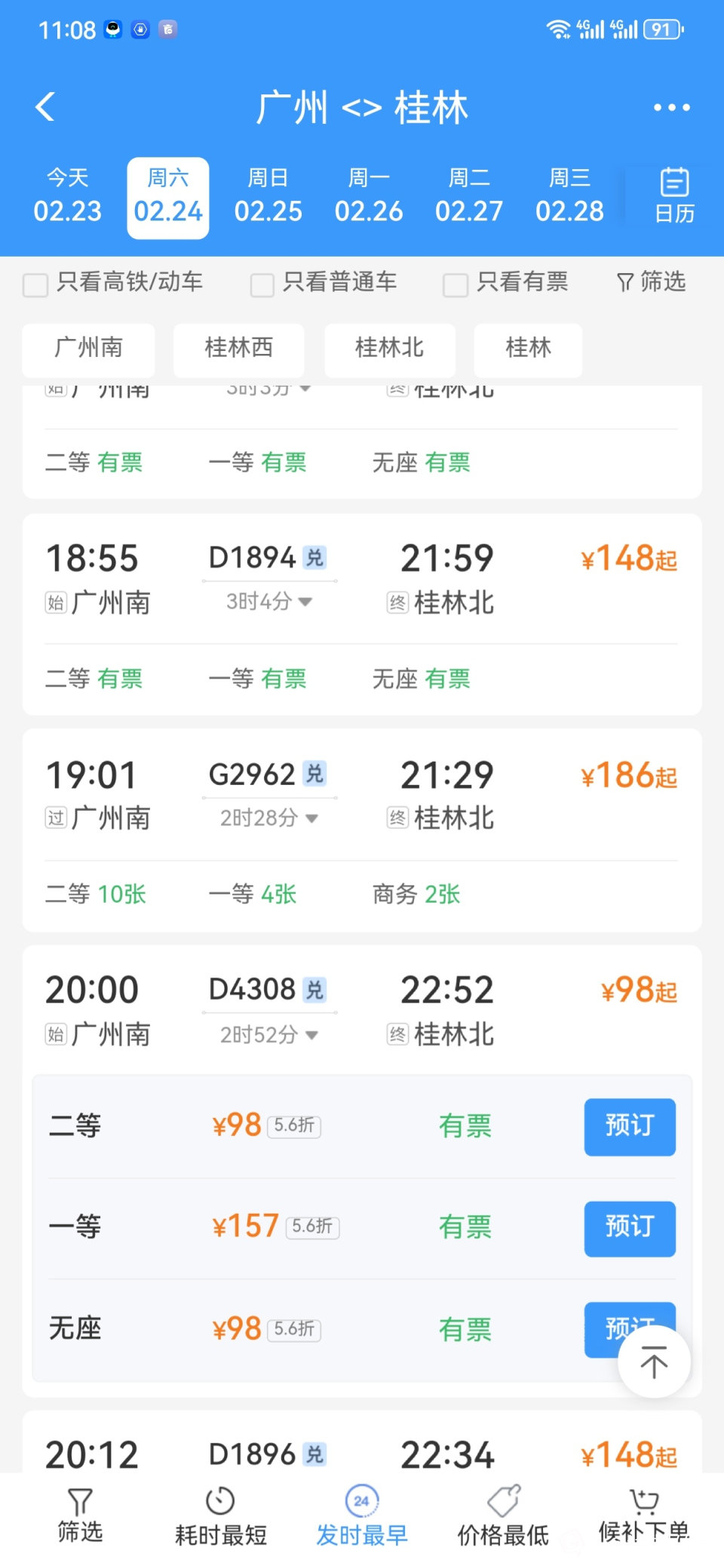Check only high-speed trains checkbox
This screenshot has height=1564, width=724.
[x=35, y=285]
